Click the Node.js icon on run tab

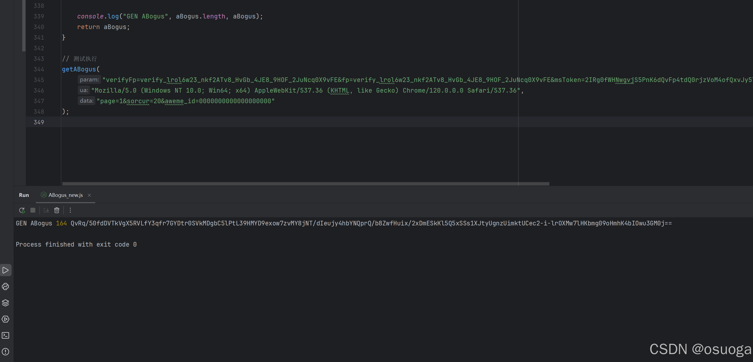coord(43,195)
